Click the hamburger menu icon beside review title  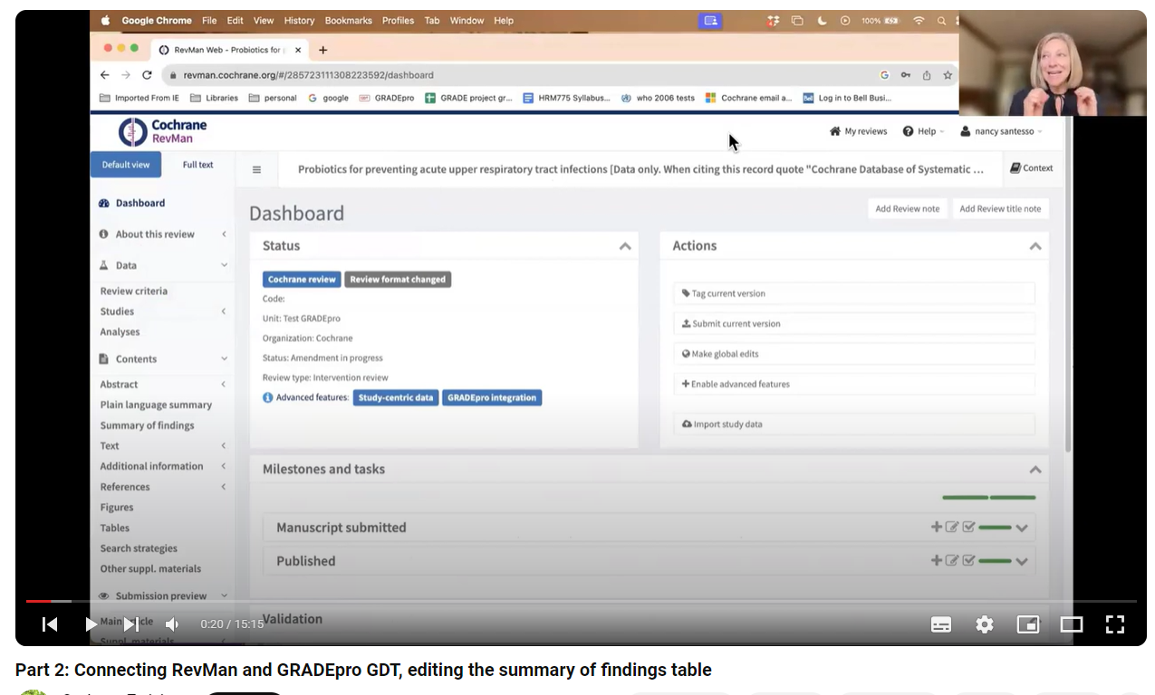click(x=256, y=169)
